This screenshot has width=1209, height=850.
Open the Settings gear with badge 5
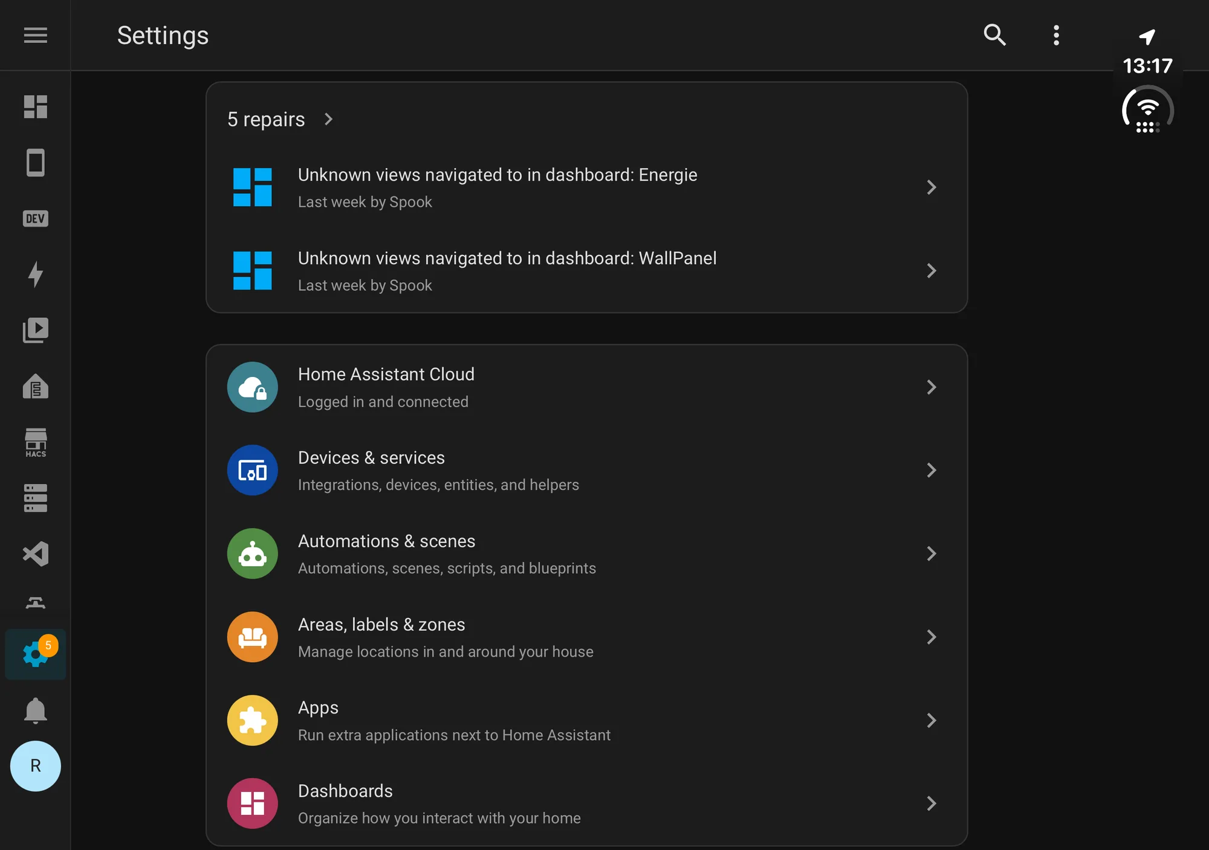coord(35,654)
